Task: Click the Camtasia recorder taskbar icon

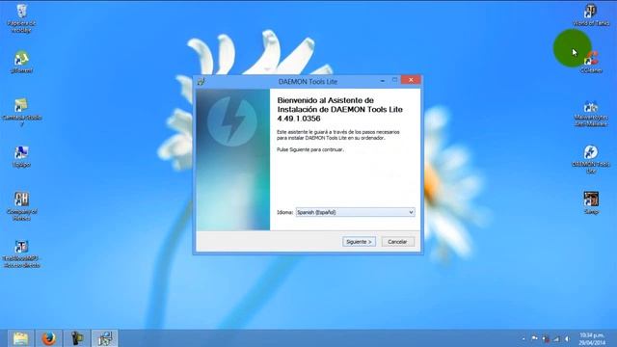Action: click(x=77, y=338)
